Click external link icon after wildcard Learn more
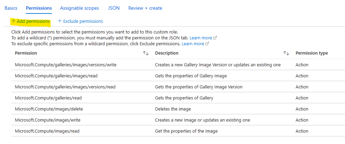The image size is (345, 144). [215, 38]
